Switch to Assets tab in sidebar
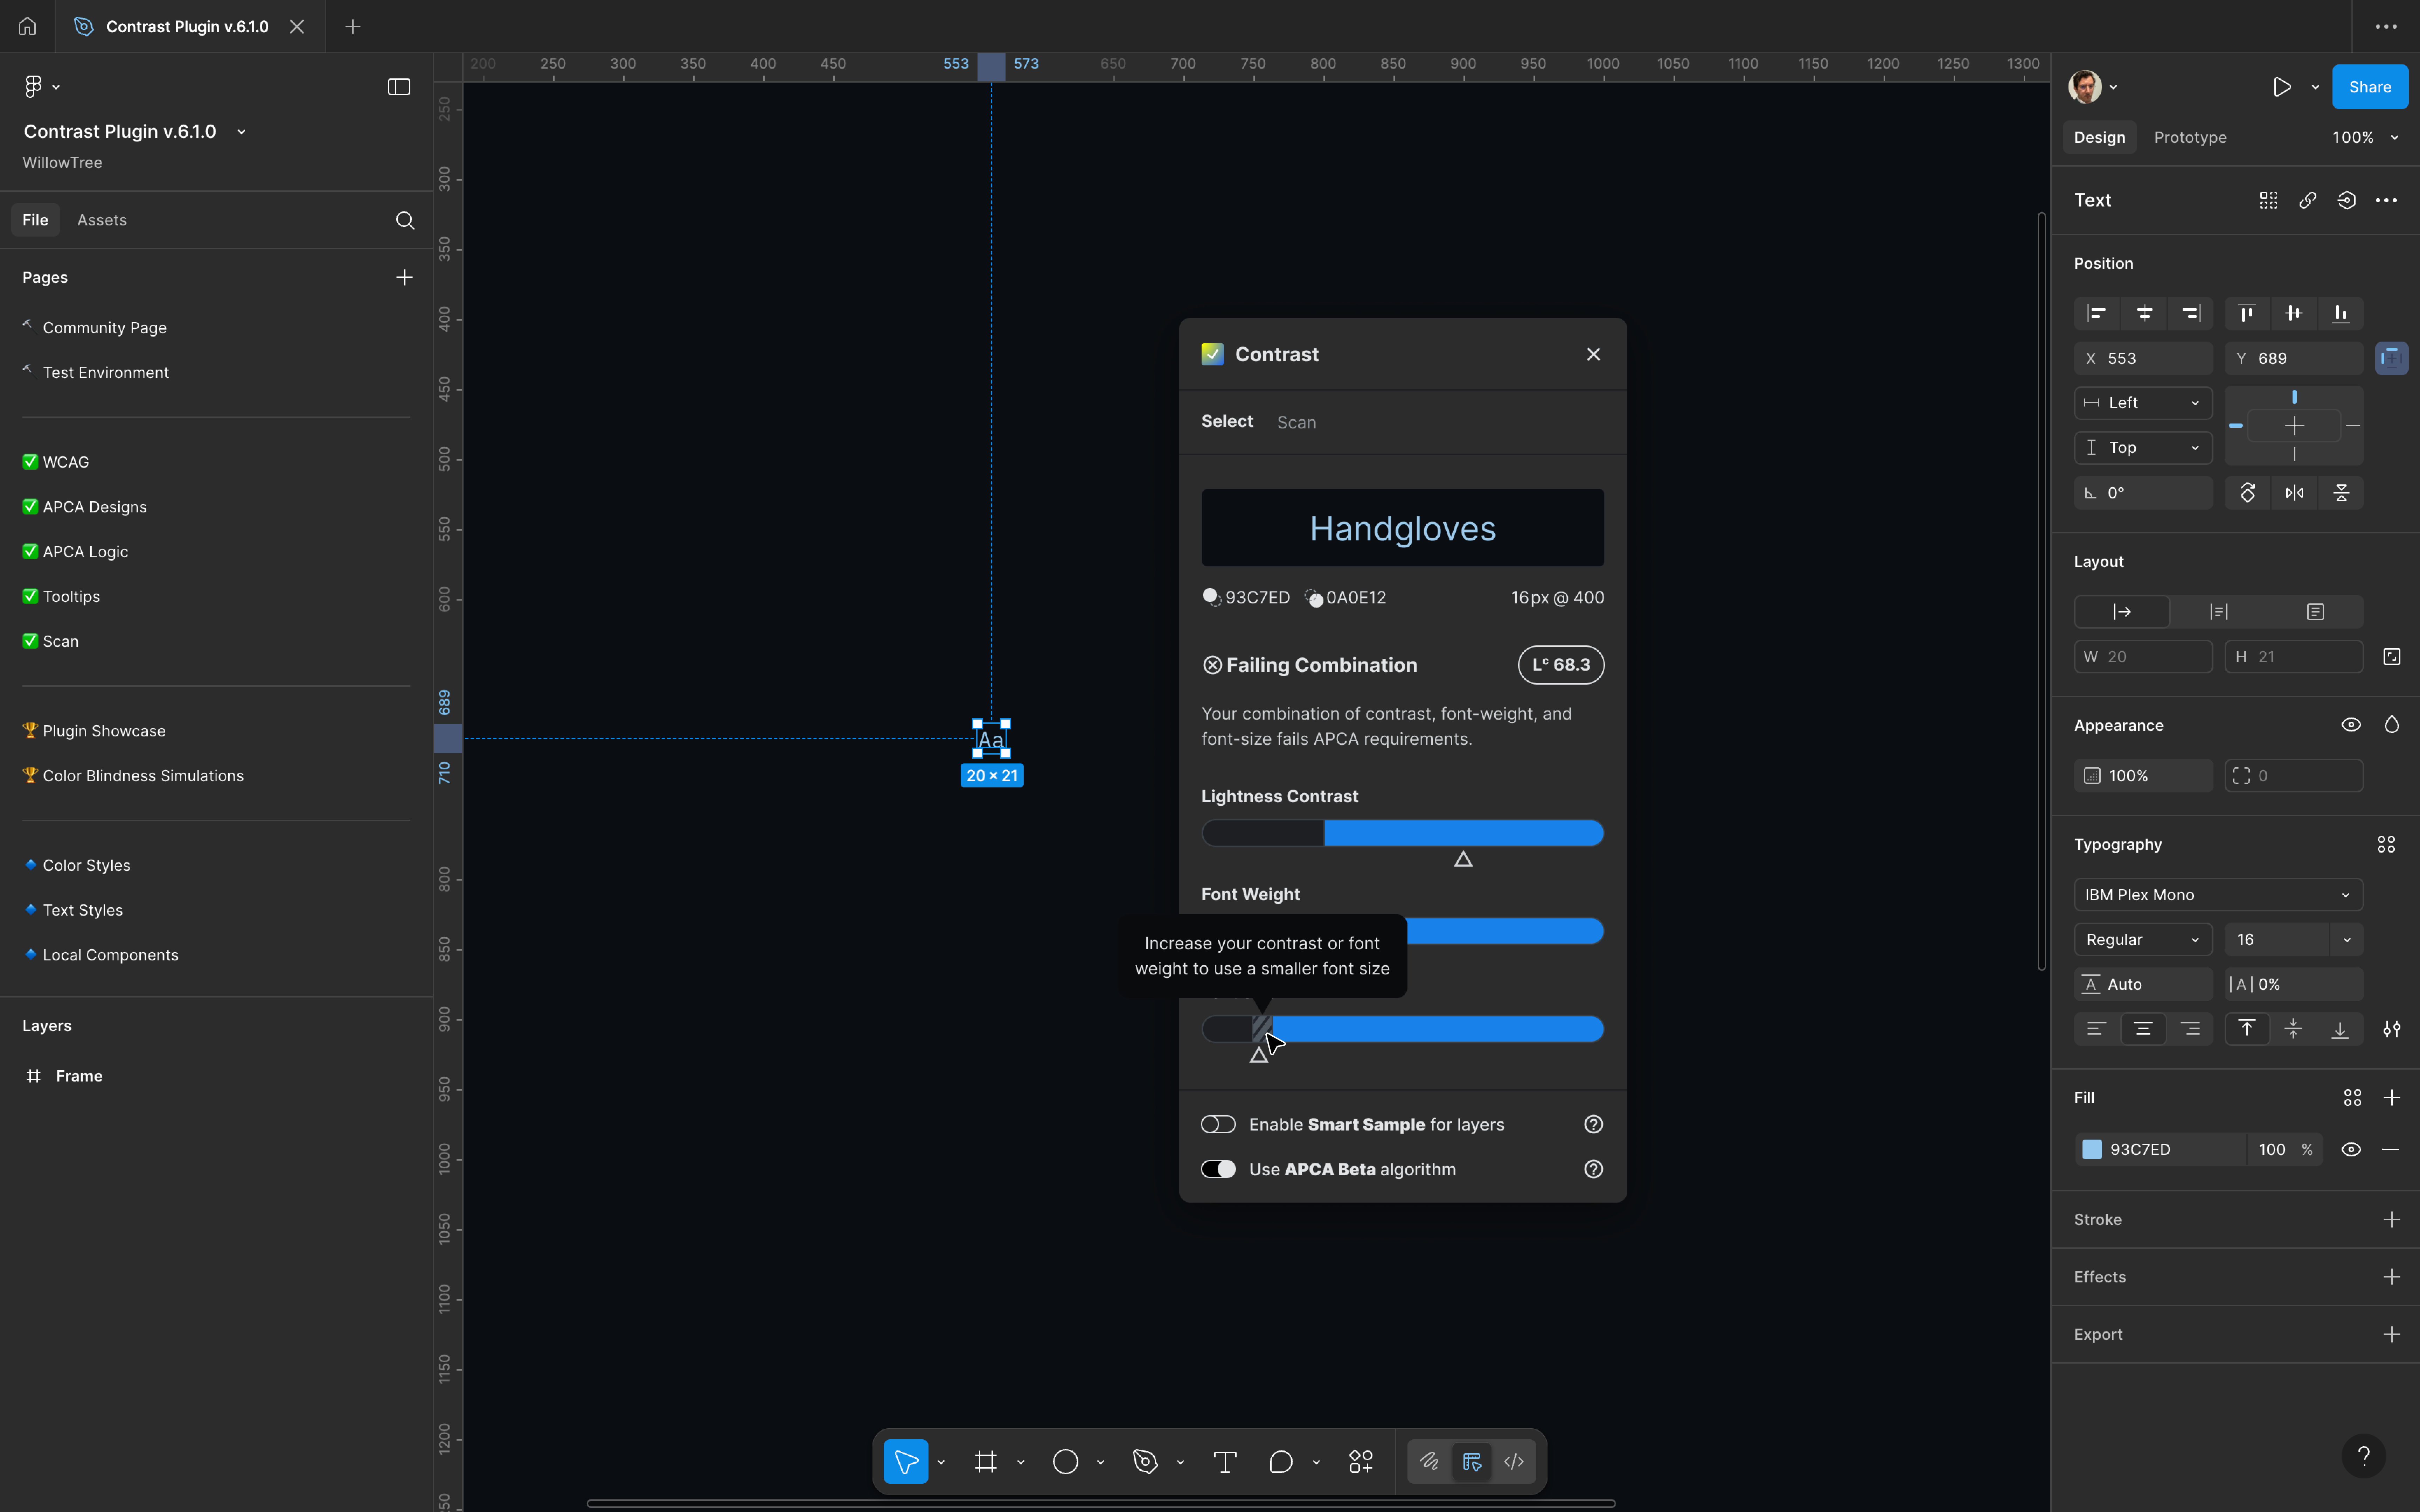This screenshot has height=1512, width=2420. coord(102,220)
